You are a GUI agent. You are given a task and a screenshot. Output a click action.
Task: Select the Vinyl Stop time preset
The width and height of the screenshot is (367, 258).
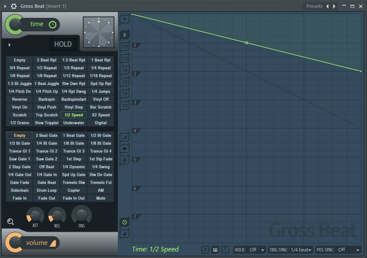pyautogui.click(x=74, y=107)
